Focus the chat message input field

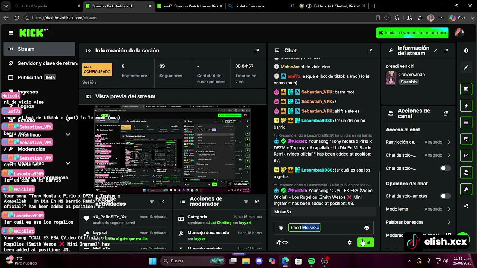(324, 228)
